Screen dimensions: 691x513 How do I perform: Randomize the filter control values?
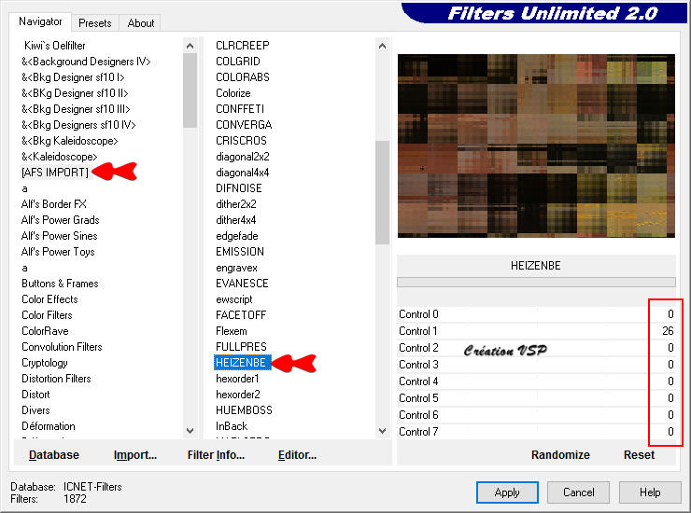coord(560,455)
